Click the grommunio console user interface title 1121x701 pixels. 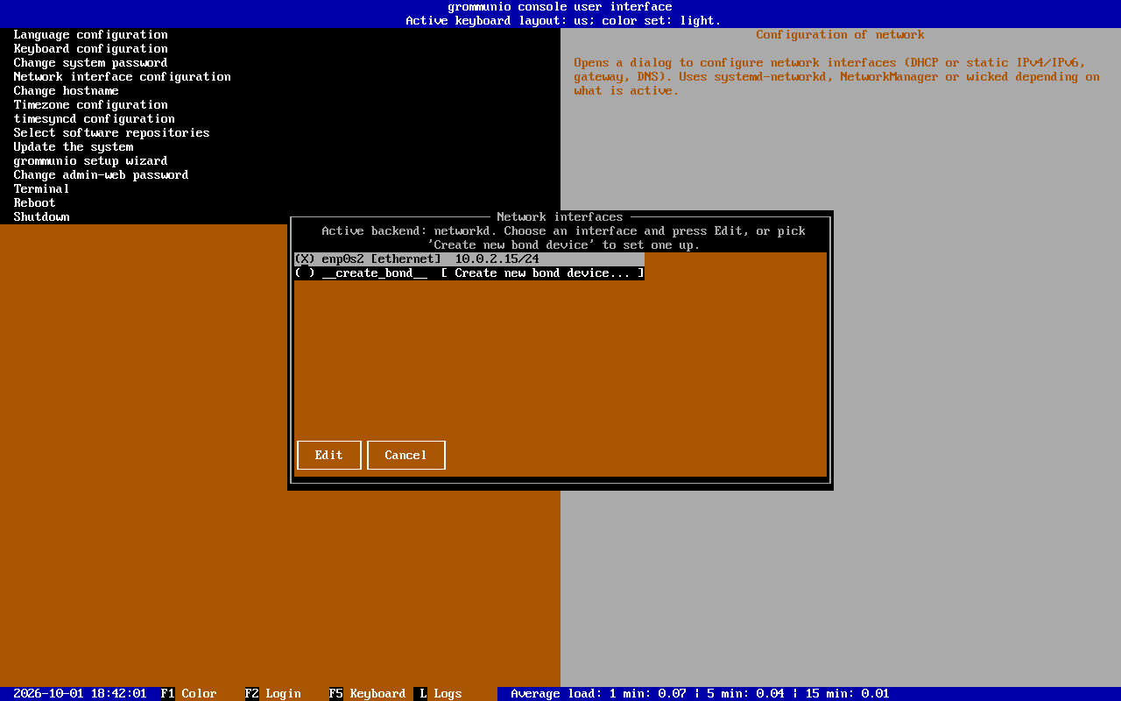(560, 7)
